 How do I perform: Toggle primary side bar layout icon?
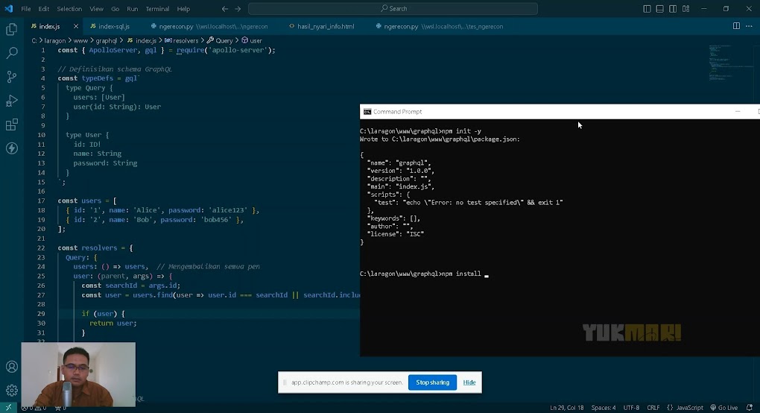click(x=647, y=9)
